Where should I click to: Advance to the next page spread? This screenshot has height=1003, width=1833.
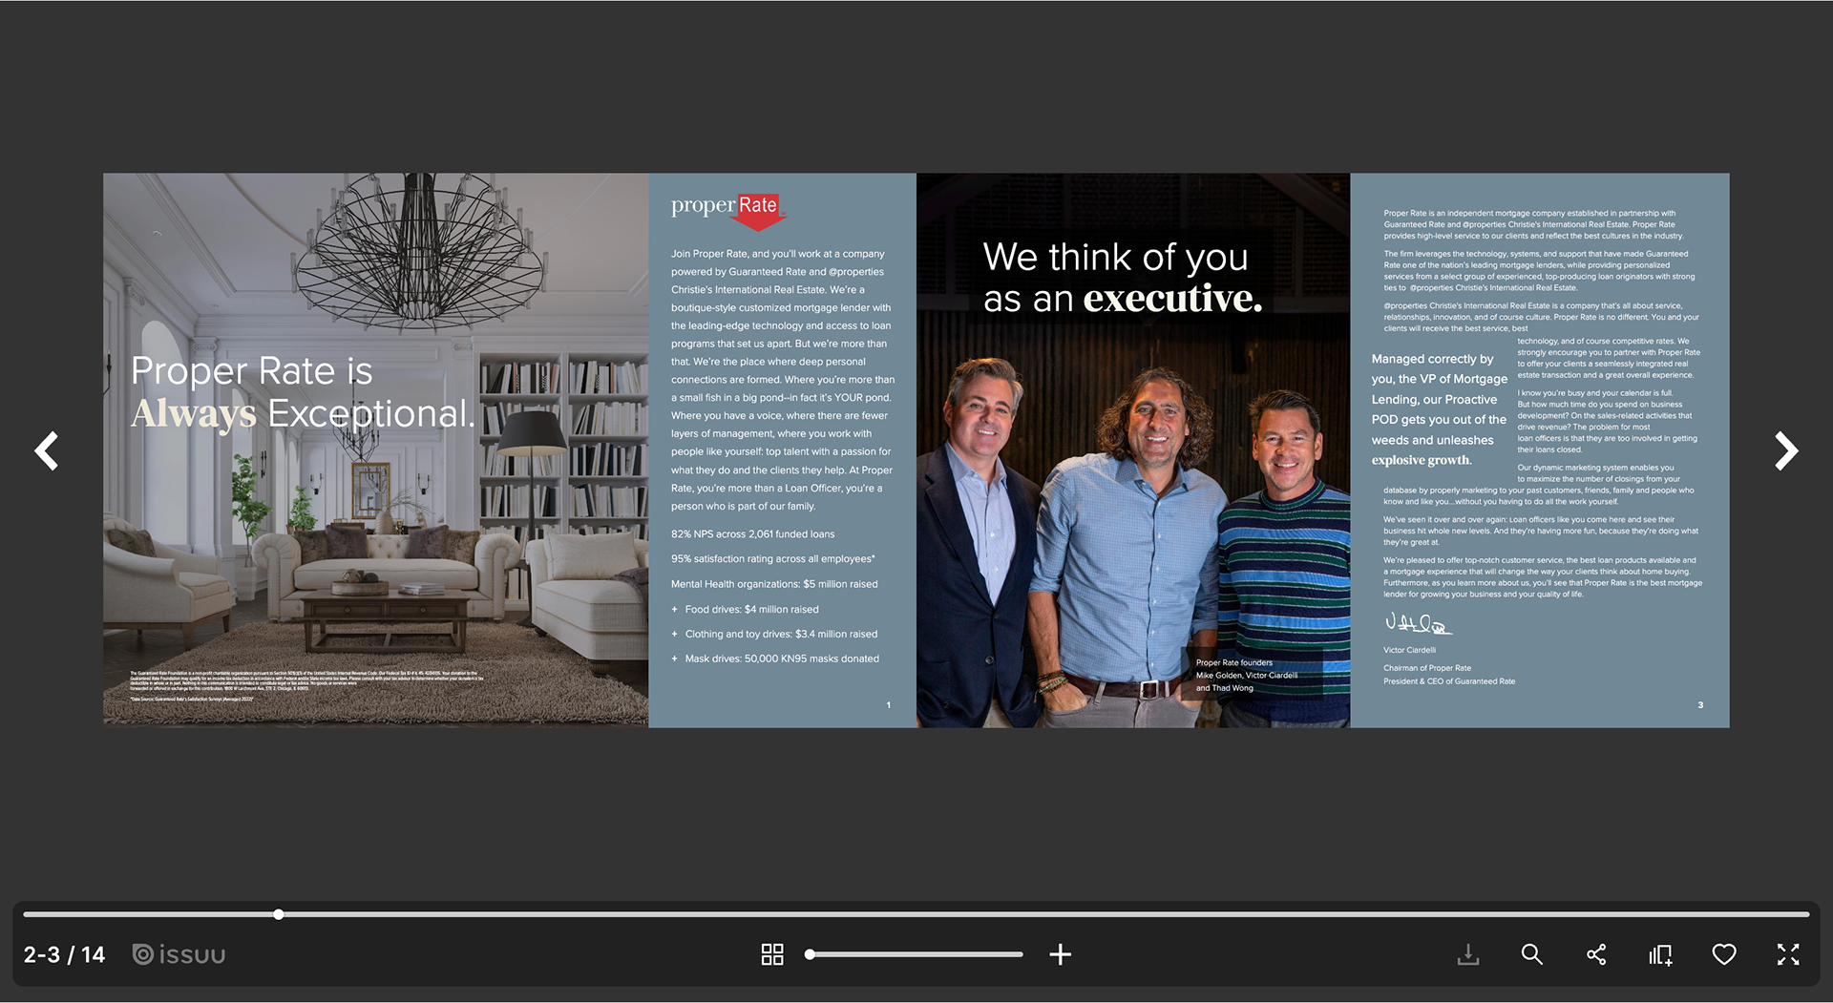click(1786, 450)
